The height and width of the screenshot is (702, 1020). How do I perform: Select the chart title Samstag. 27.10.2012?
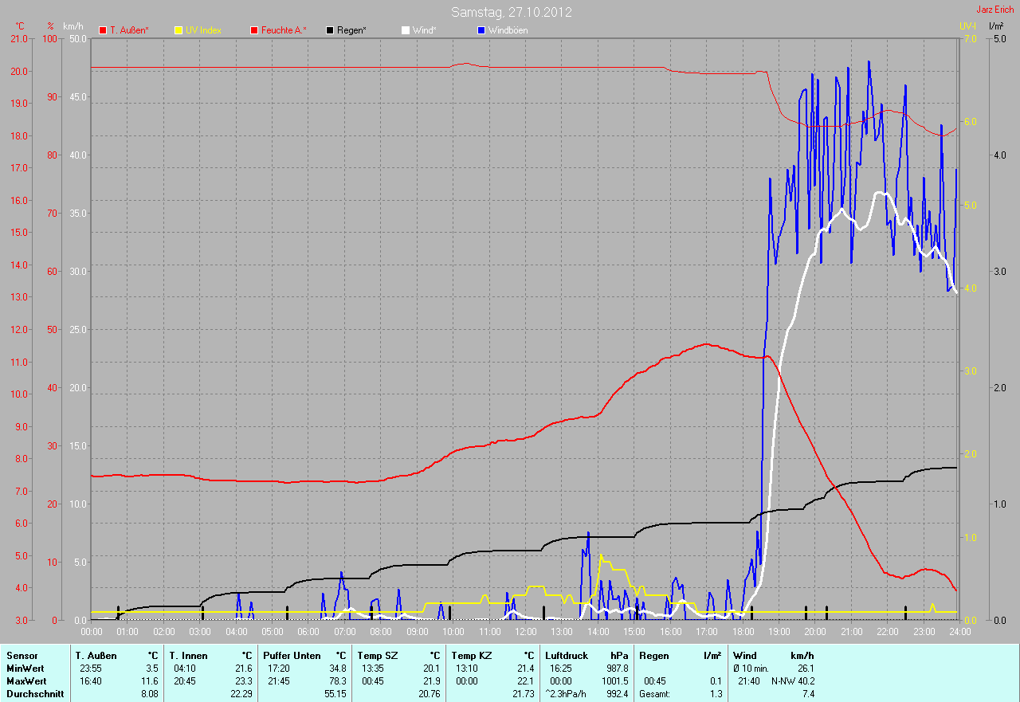tap(511, 12)
